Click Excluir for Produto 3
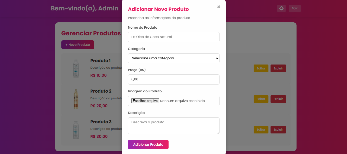The width and height of the screenshot is (347, 154). click(x=278, y=130)
